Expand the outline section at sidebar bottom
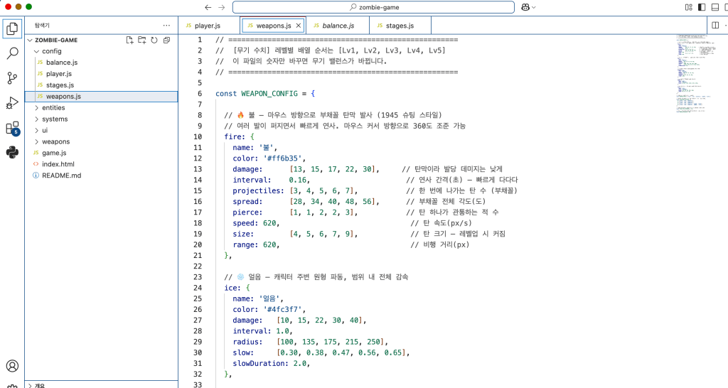Viewport: 728px width, 388px height. tap(101, 384)
